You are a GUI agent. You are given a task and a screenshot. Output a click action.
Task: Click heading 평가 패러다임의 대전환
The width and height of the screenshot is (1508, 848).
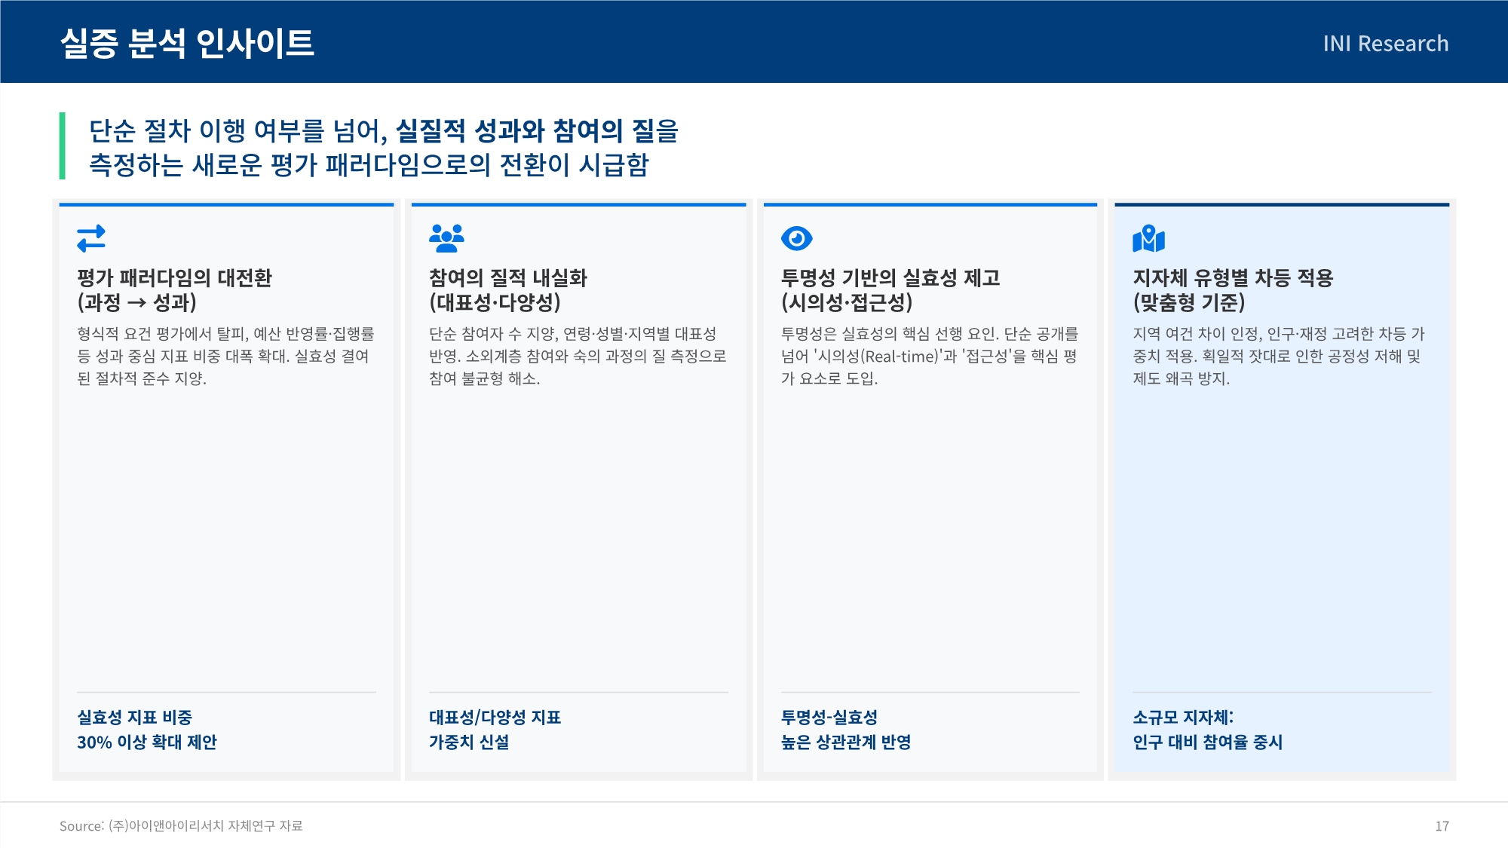pyautogui.click(x=174, y=278)
